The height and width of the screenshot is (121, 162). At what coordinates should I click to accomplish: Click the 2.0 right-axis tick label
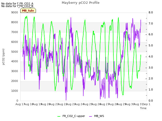pos(151,79)
